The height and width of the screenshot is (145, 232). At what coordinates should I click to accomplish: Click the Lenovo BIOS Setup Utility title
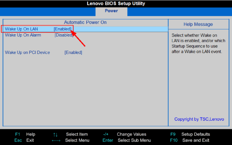(116, 3)
